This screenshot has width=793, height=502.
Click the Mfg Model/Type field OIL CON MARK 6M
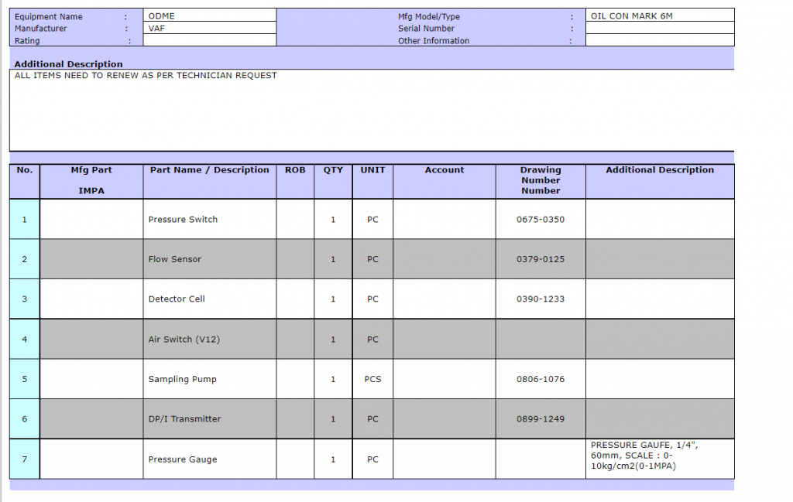point(659,15)
